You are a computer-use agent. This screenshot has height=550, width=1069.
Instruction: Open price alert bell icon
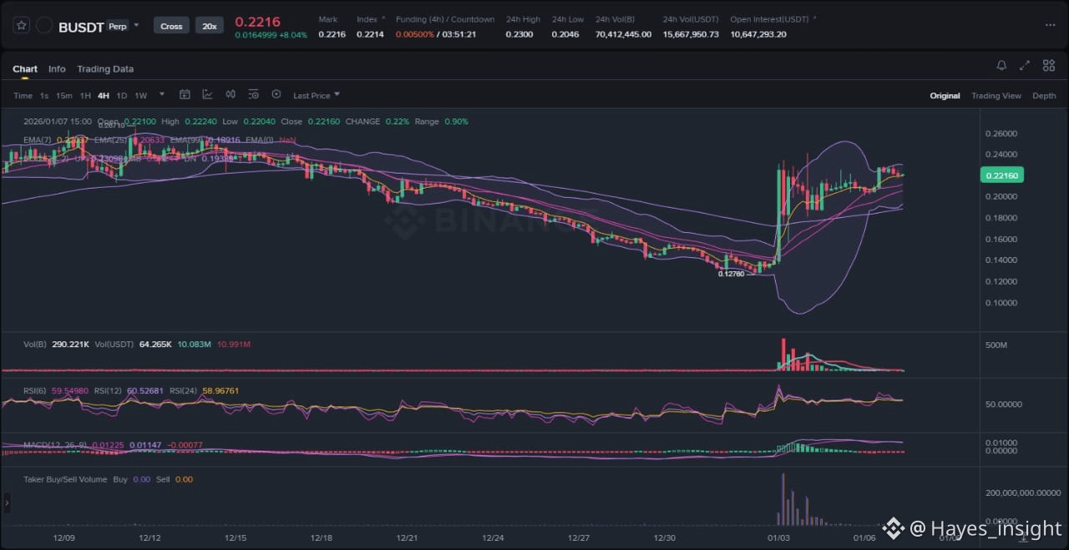[1001, 65]
